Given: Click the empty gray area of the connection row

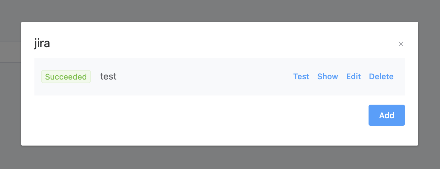Looking at the screenshot, I should coord(205,77).
